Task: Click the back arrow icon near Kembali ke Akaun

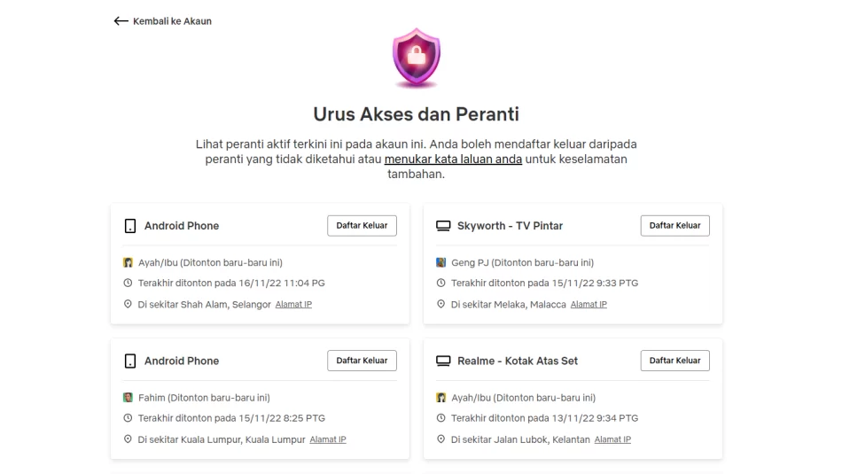Action: (121, 21)
